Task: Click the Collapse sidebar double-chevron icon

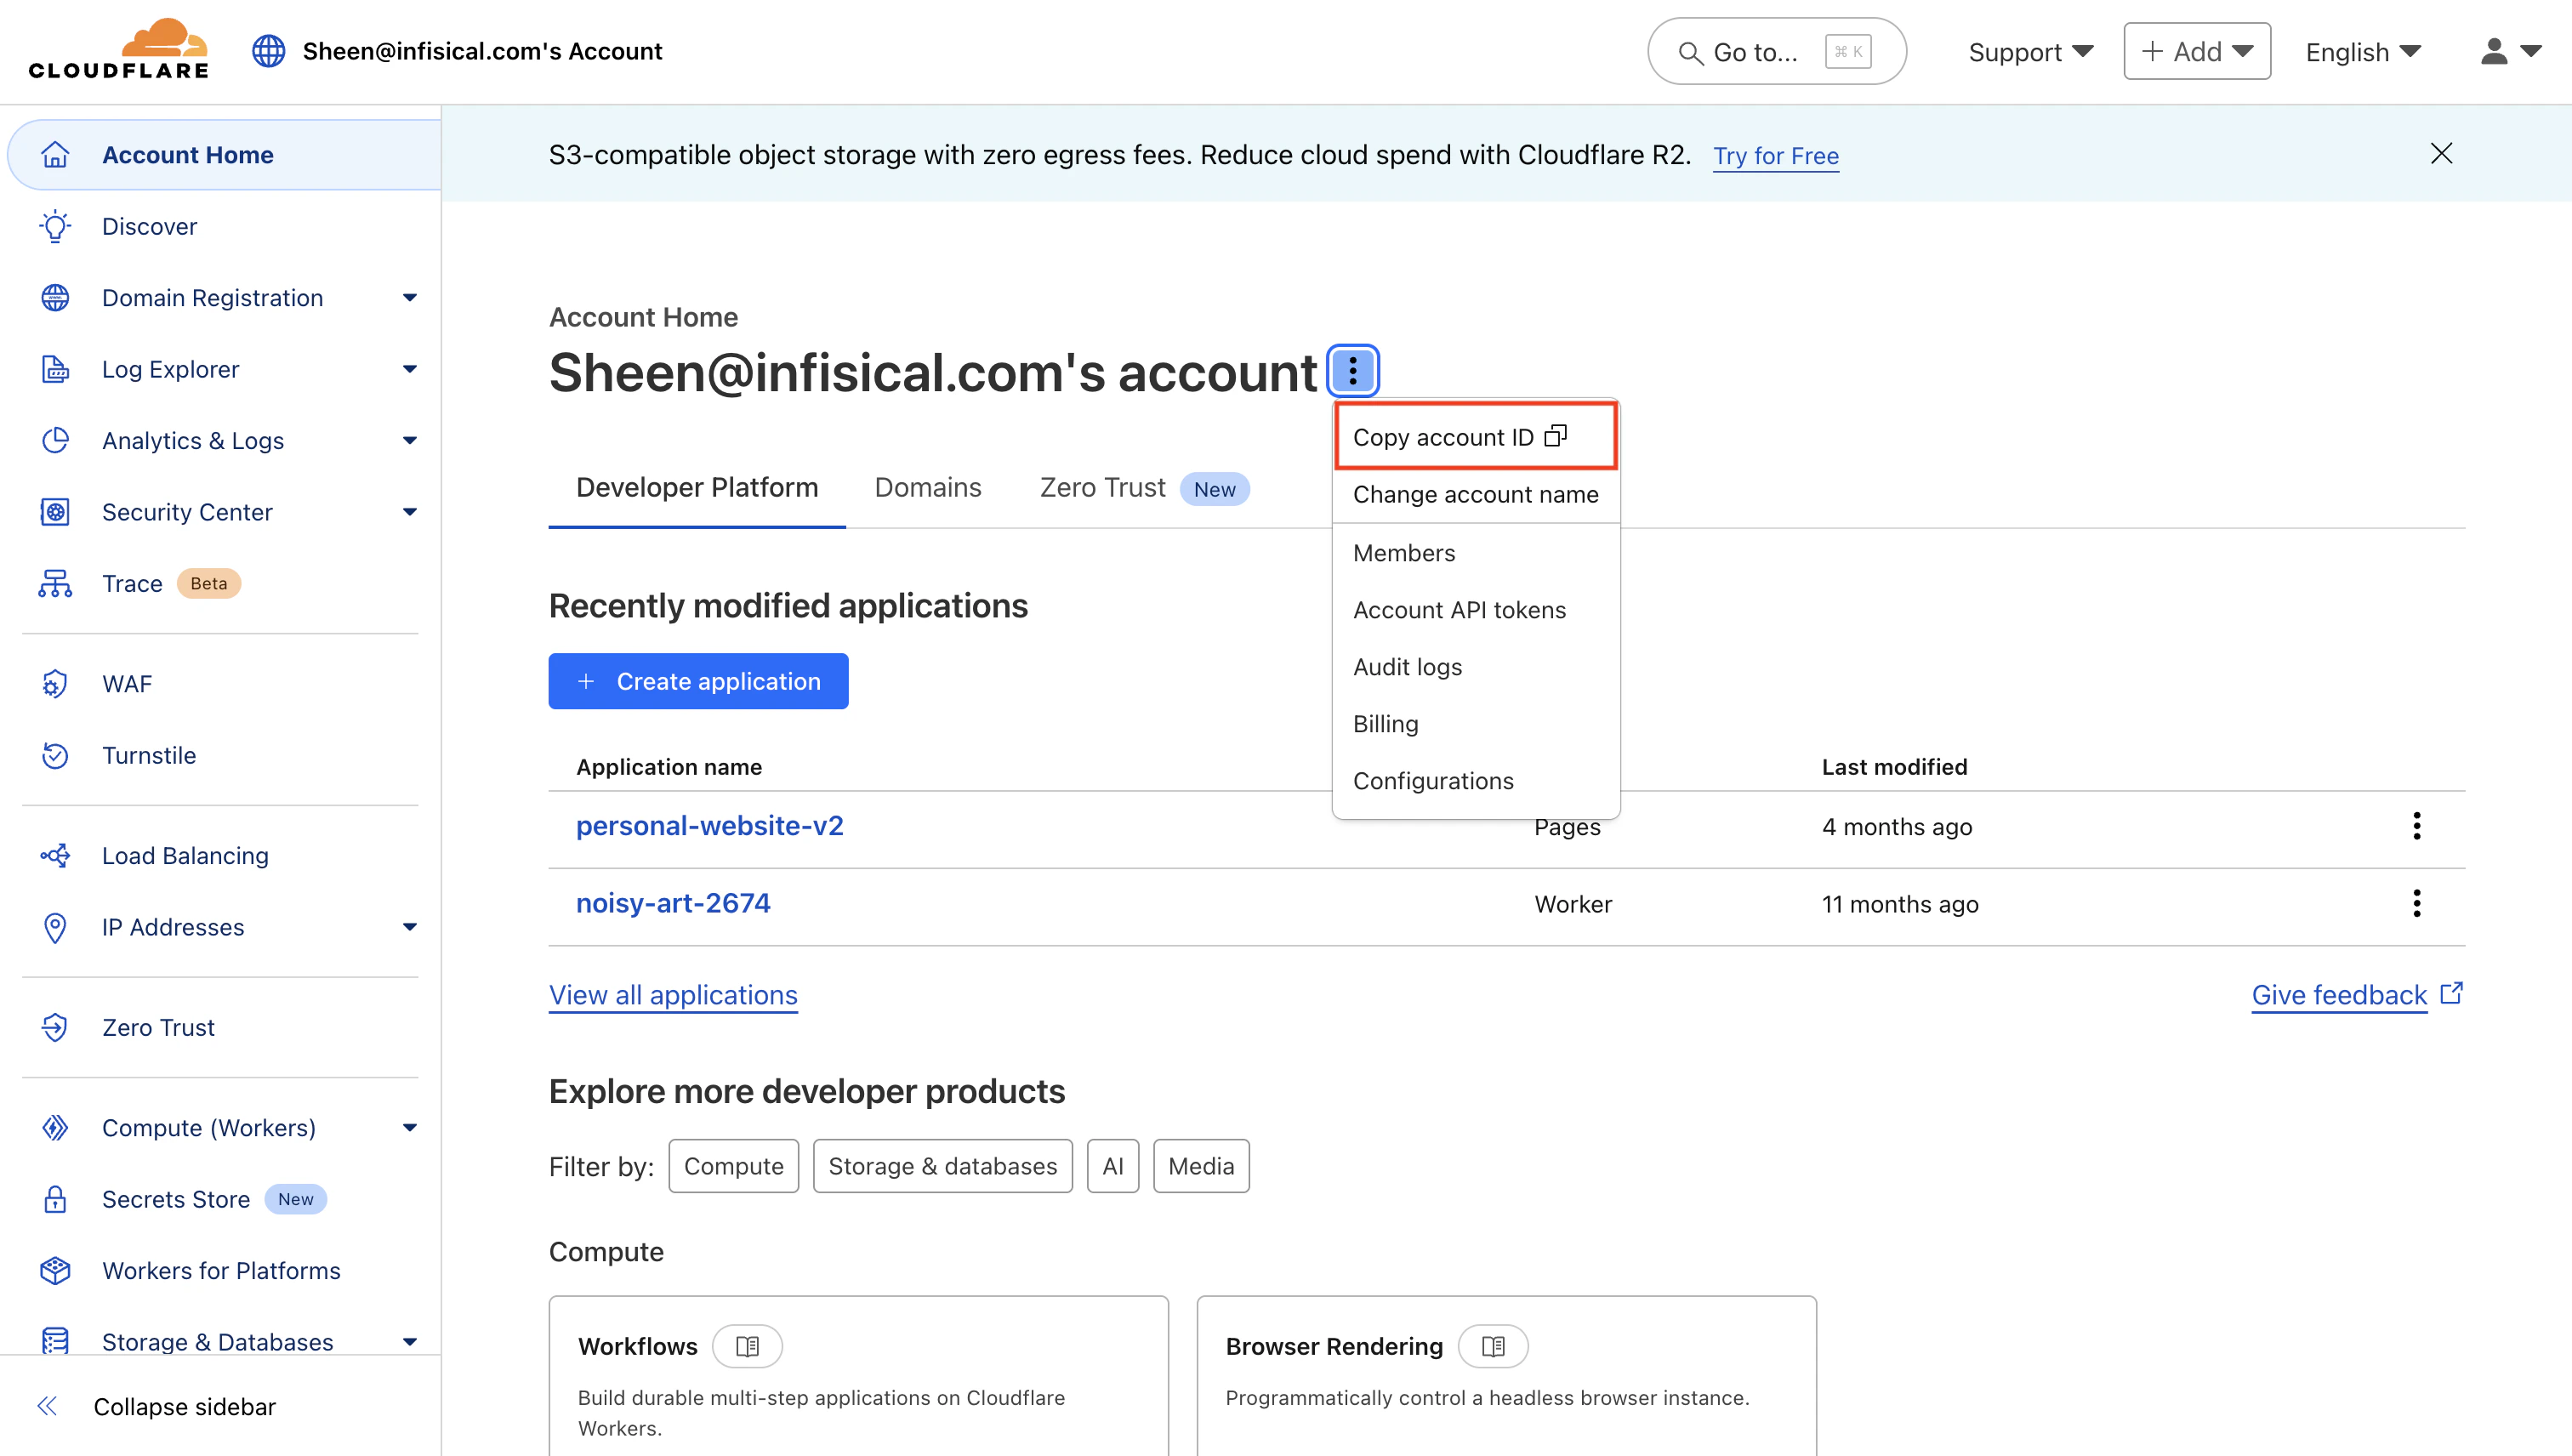Action: click(x=47, y=1406)
